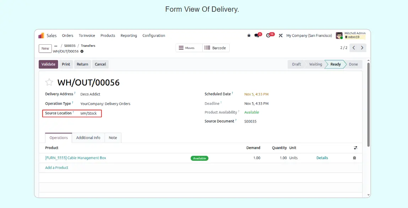
Task: Open Mitchell Admin user menu
Action: pos(350,35)
